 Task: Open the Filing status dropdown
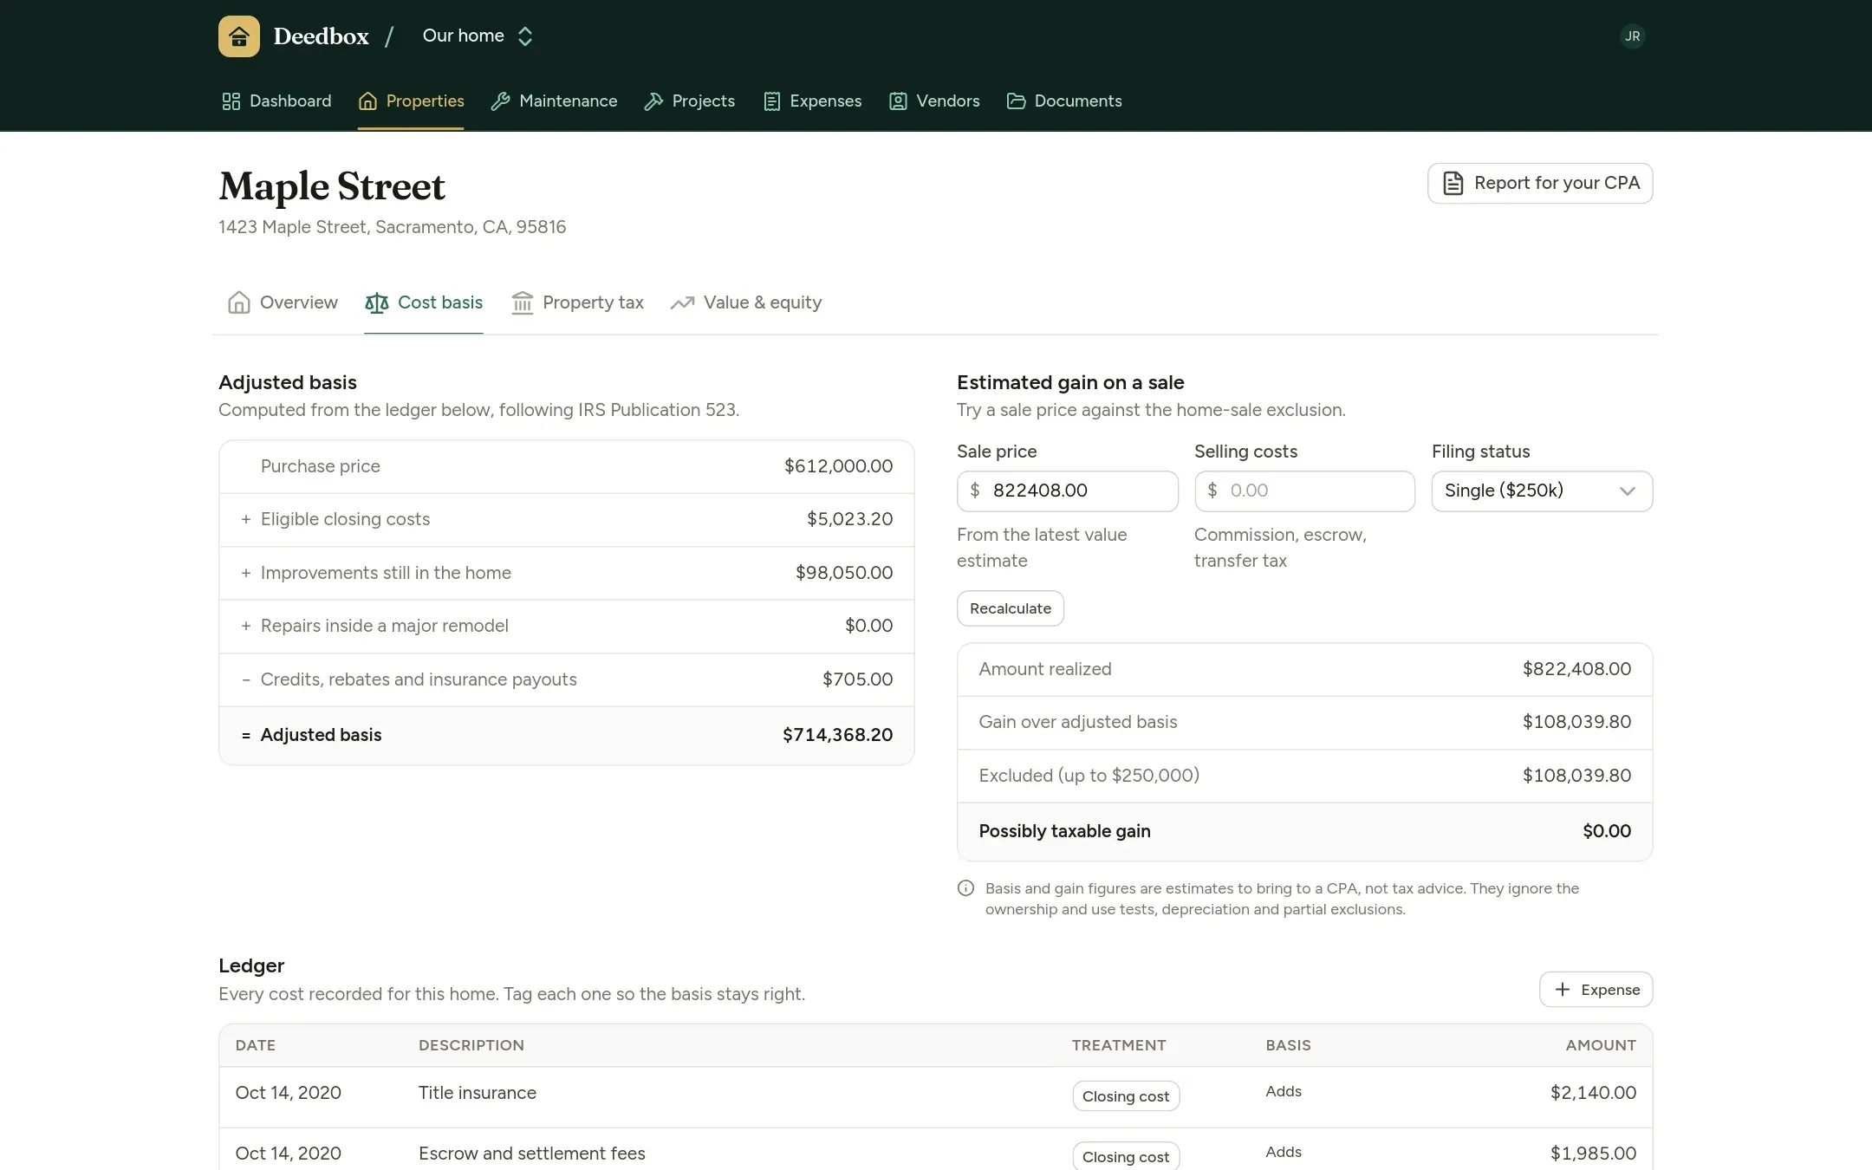point(1542,491)
